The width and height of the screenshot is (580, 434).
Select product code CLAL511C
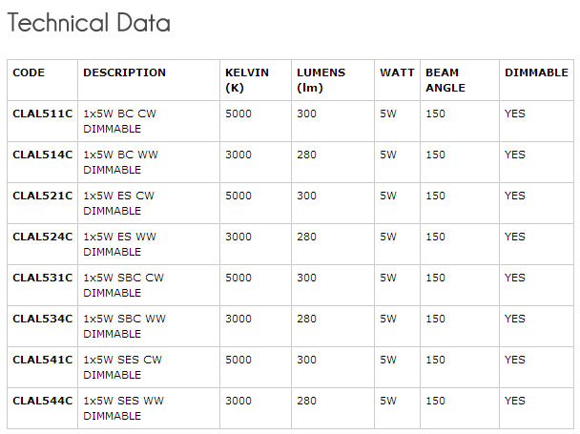tap(42, 114)
